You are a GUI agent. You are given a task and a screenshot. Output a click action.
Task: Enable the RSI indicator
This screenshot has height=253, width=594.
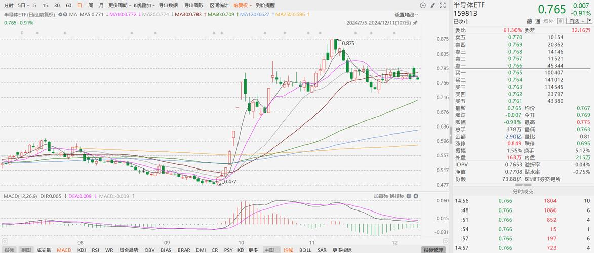[x=96, y=250]
